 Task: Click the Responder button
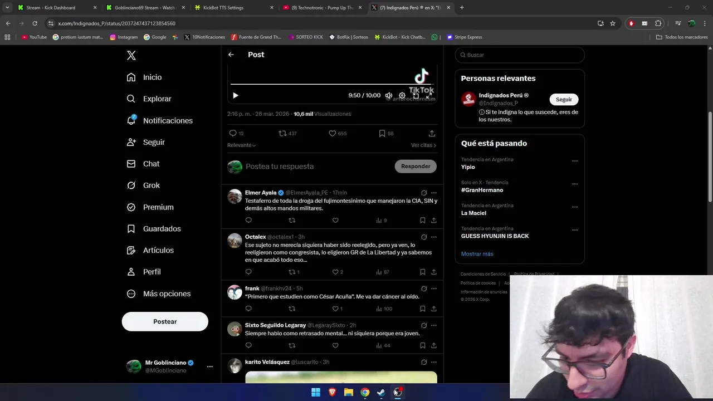click(x=416, y=166)
